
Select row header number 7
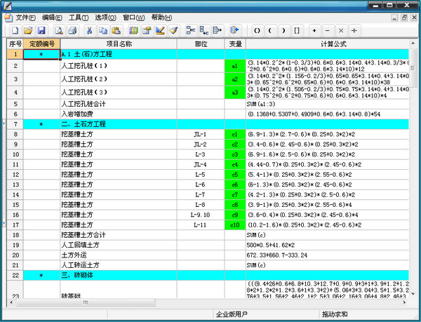pos(15,124)
